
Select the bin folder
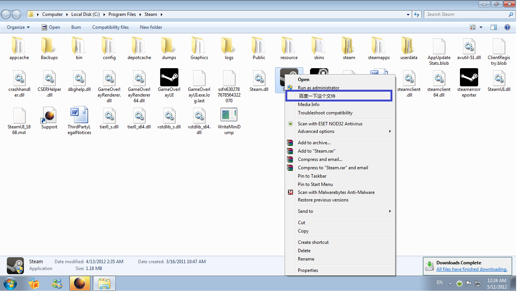tap(79, 48)
